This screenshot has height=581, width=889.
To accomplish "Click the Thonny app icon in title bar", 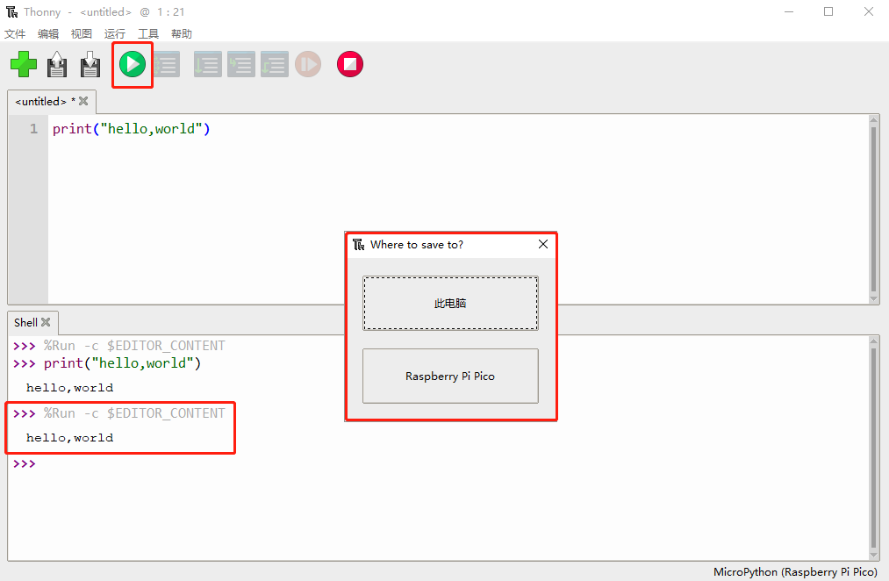I will (12, 12).
